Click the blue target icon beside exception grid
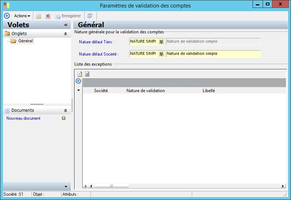 [78, 81]
